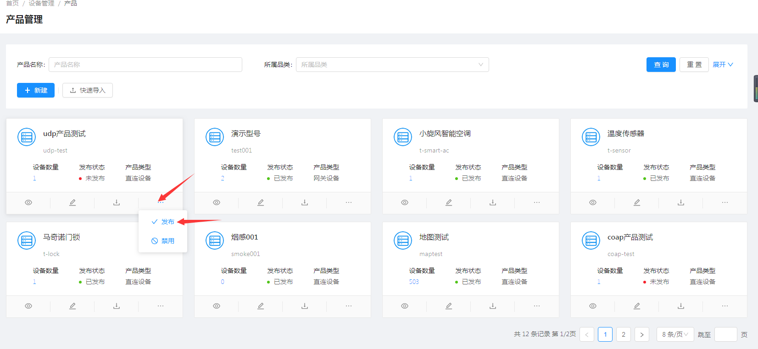This screenshot has height=349, width=758.
Task: Click the 查询 search button
Action: (x=661, y=65)
